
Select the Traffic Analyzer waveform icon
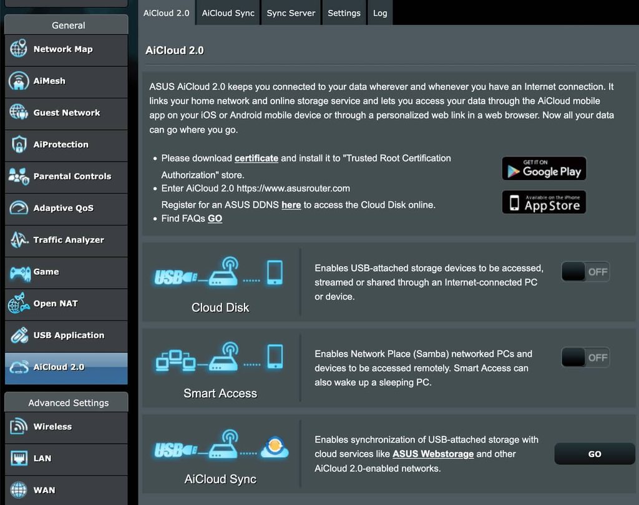[19, 239]
